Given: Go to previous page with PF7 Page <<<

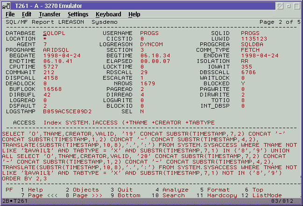Looking at the screenshot, I should (42, 195).
